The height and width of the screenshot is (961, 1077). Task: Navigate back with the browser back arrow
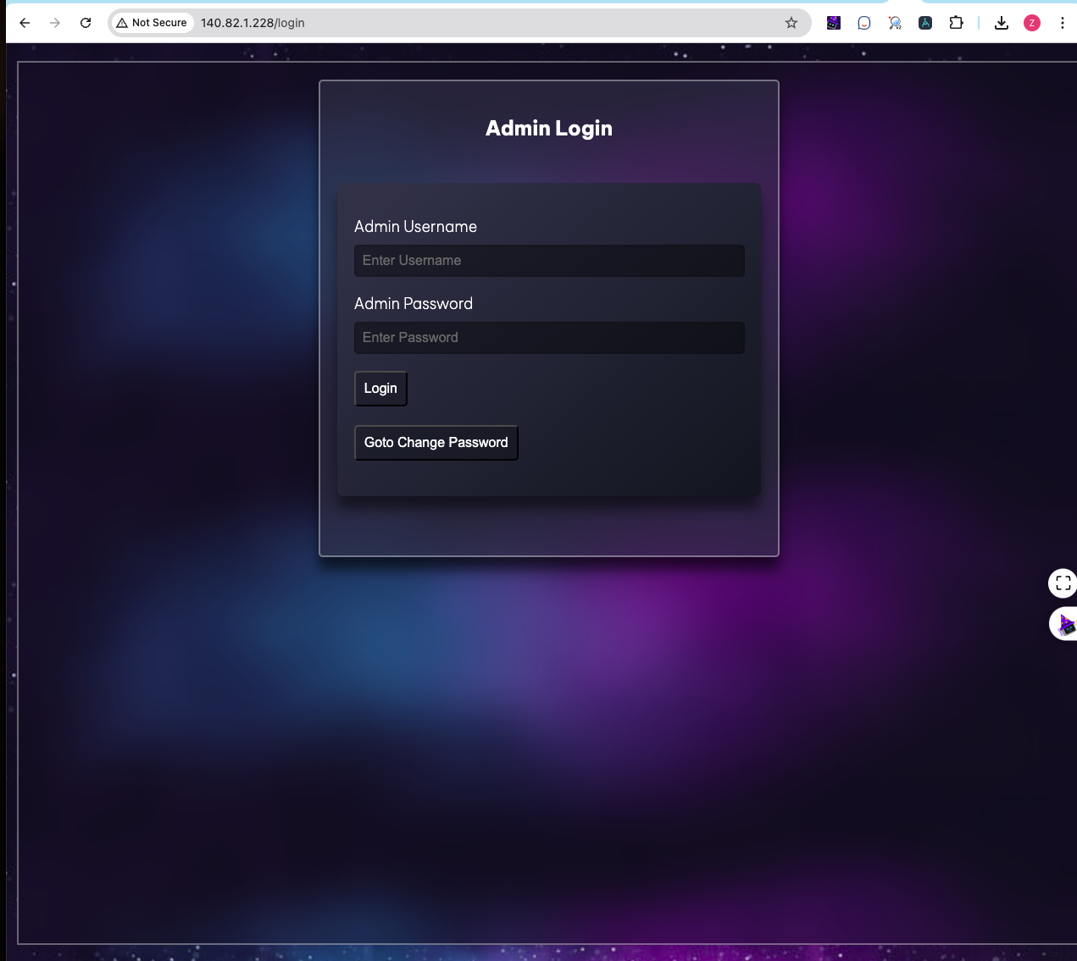24,23
